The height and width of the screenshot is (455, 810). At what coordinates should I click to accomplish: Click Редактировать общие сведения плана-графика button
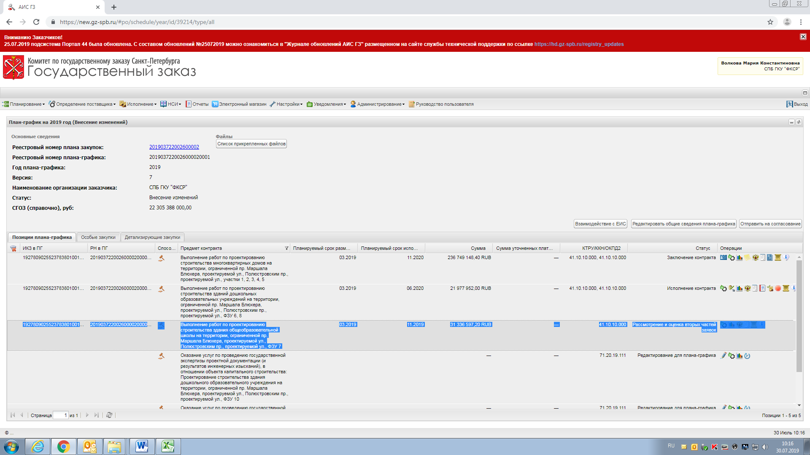(684, 224)
